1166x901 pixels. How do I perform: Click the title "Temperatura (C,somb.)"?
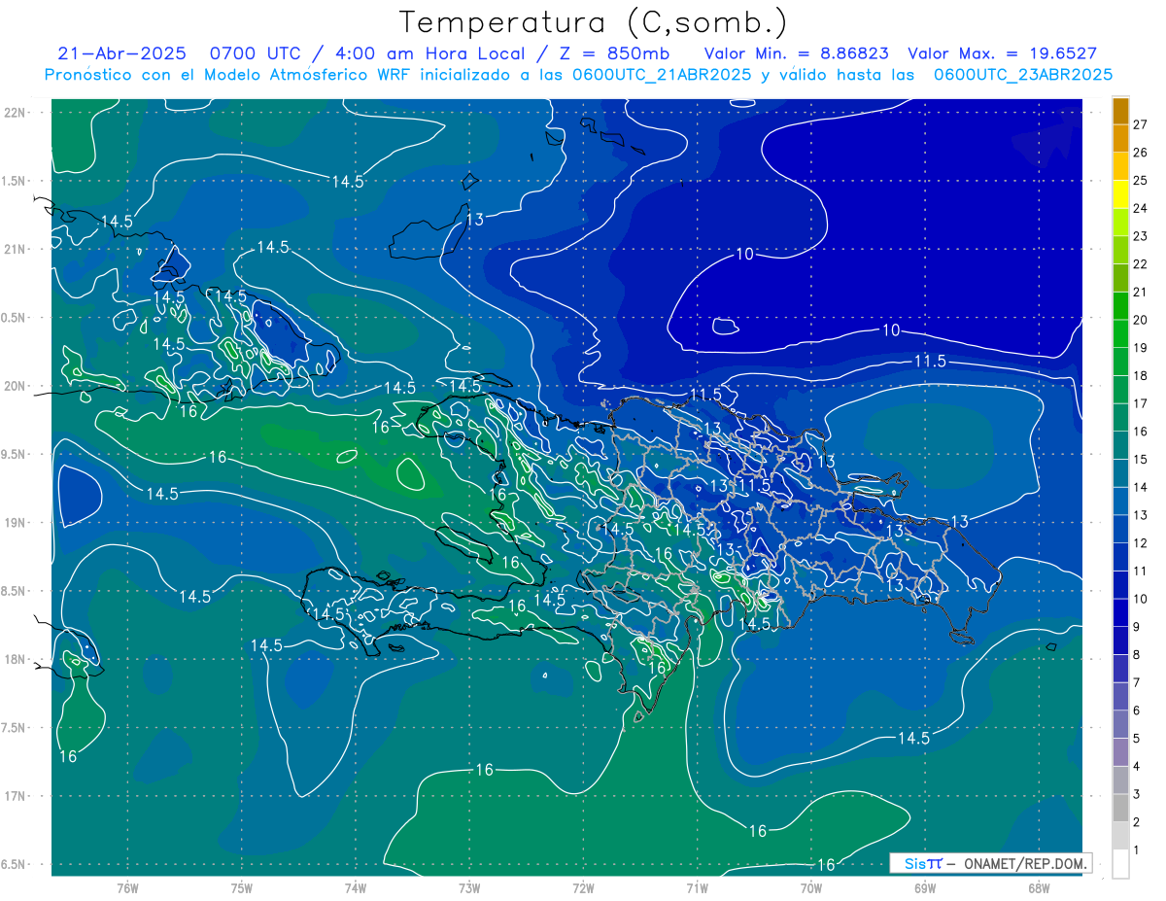tap(593, 22)
